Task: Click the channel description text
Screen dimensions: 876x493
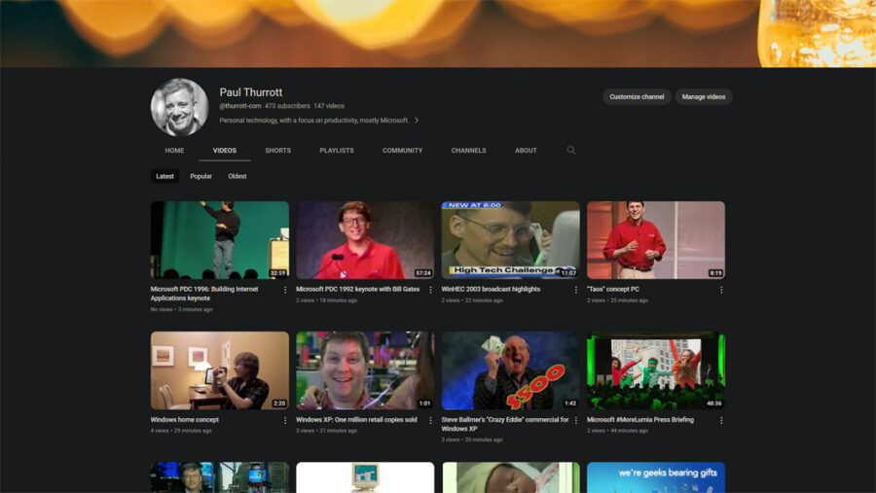Action: [x=314, y=120]
